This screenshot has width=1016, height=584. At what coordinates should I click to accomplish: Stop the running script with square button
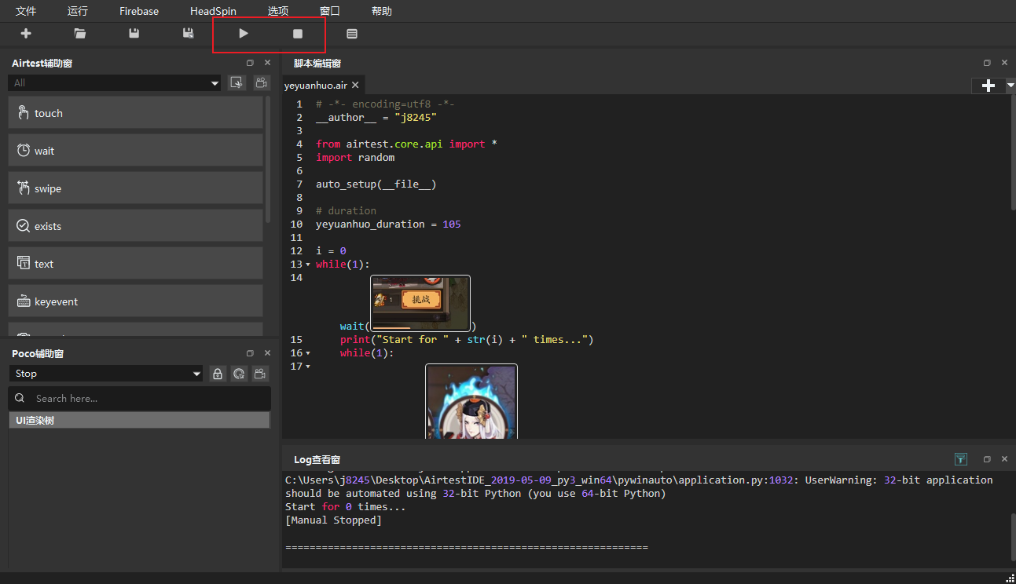tap(298, 34)
